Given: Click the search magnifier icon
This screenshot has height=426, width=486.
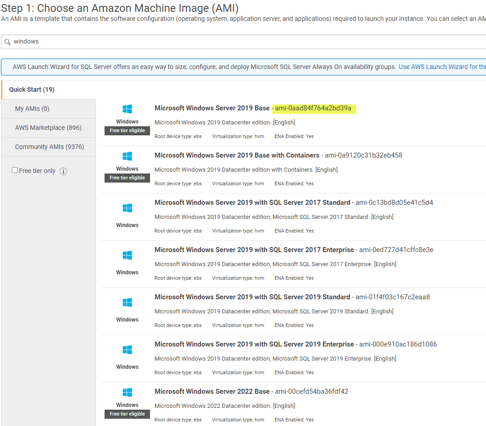Looking at the screenshot, I should [x=7, y=42].
